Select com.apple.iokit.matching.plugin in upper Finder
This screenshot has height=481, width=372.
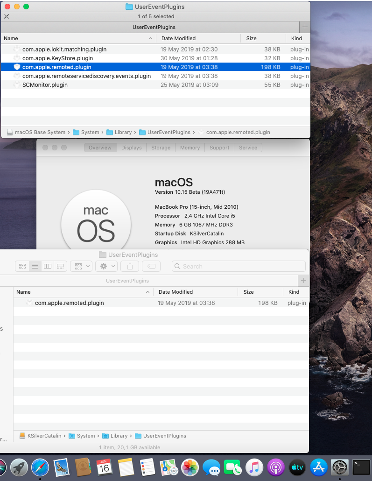[x=155, y=50]
